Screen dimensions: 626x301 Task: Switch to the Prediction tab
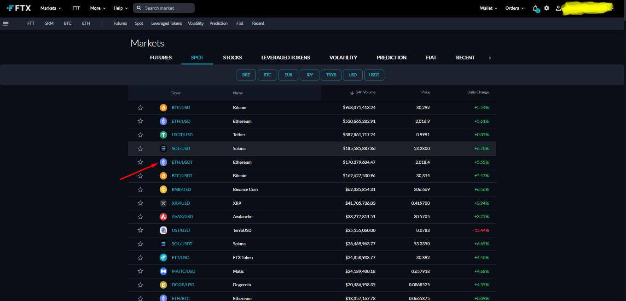[392, 58]
